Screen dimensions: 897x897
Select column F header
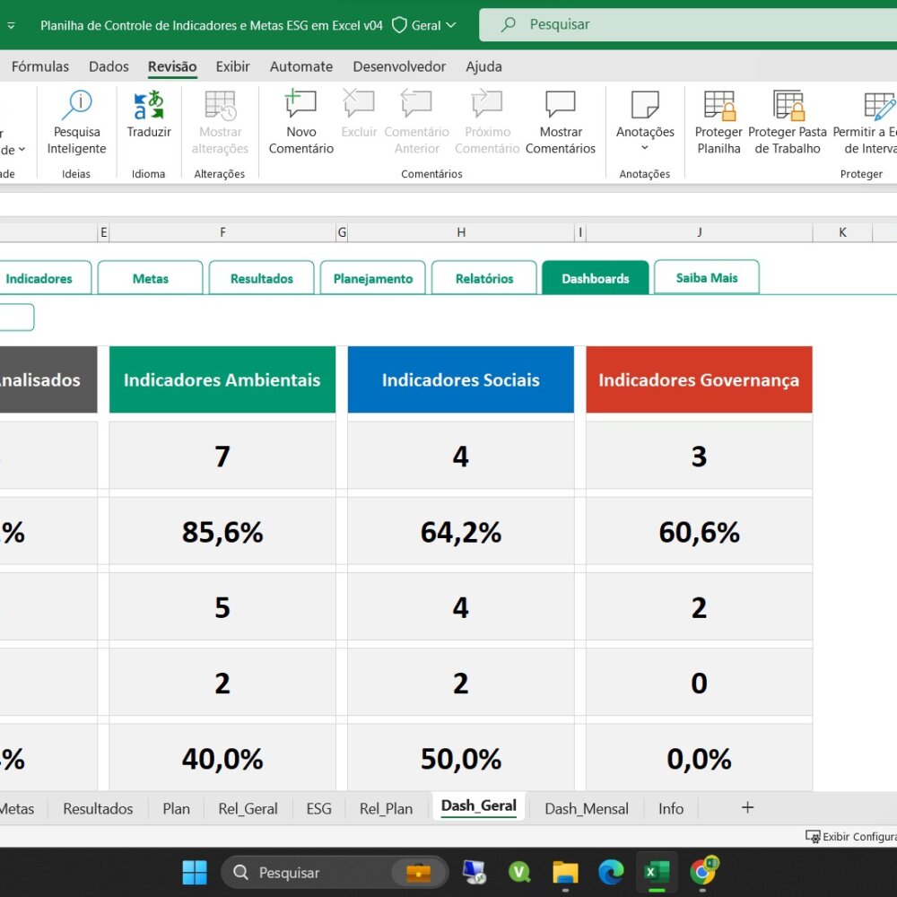(x=222, y=232)
